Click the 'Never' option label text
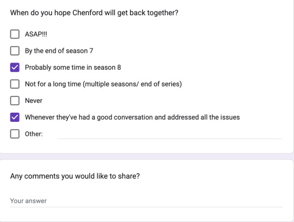Viewport: 294px width, 222px height. (34, 101)
